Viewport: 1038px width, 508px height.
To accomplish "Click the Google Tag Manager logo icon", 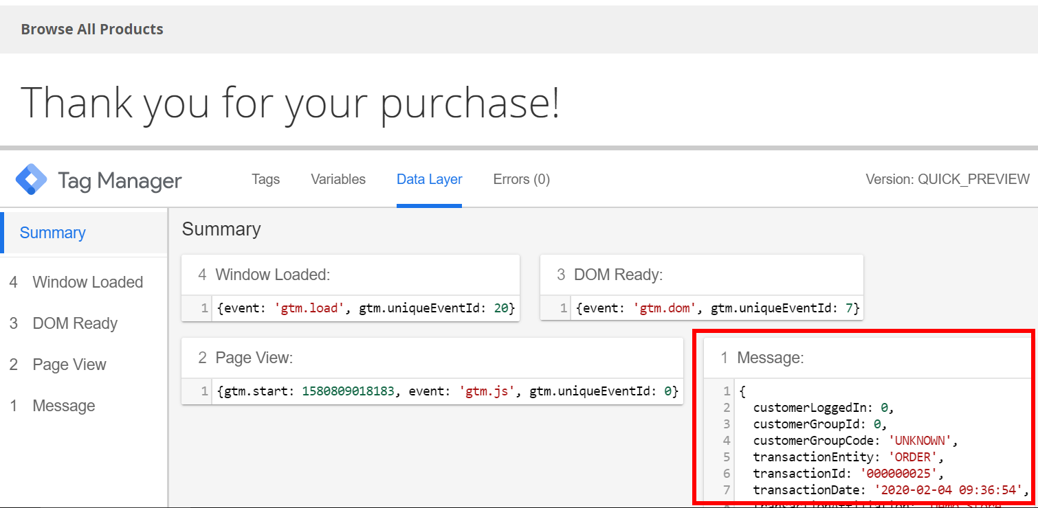I will [x=32, y=180].
